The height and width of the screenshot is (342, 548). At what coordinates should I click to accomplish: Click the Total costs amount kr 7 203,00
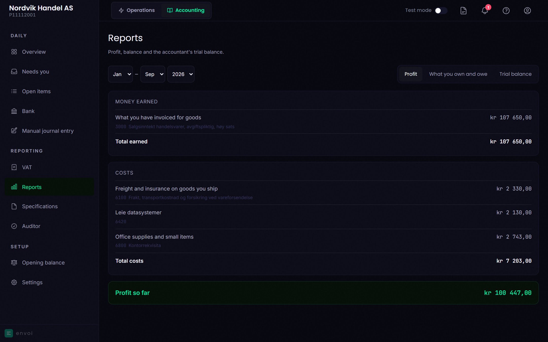pyautogui.click(x=514, y=261)
